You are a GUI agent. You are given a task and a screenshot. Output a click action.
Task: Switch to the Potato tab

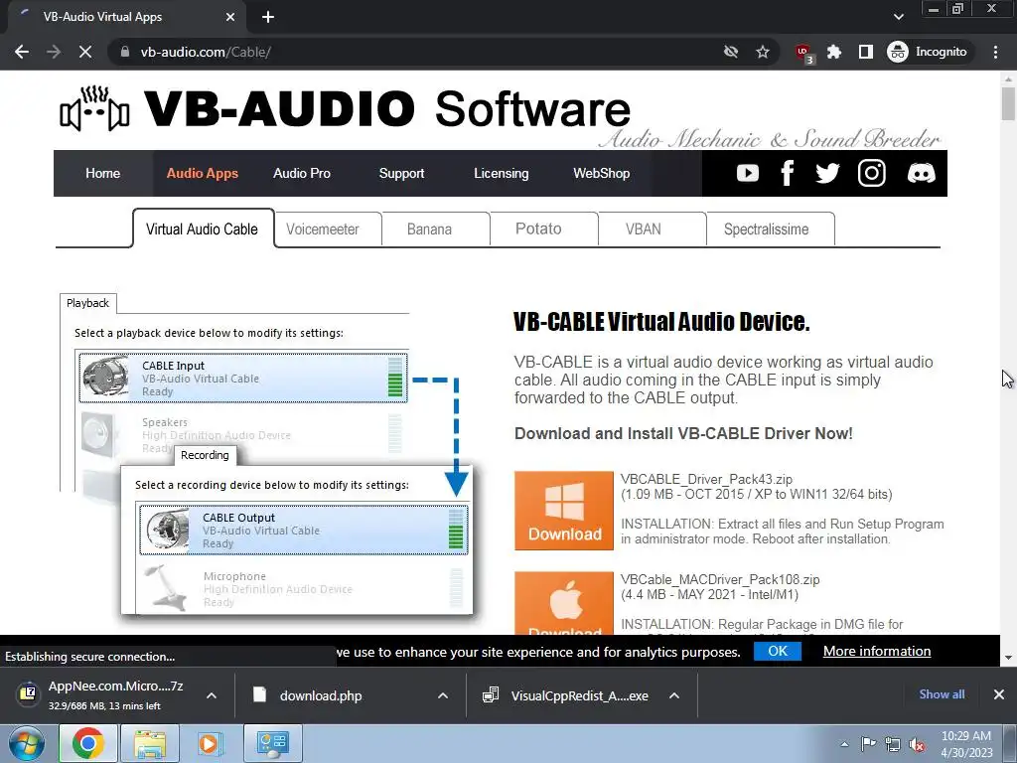pos(543,229)
